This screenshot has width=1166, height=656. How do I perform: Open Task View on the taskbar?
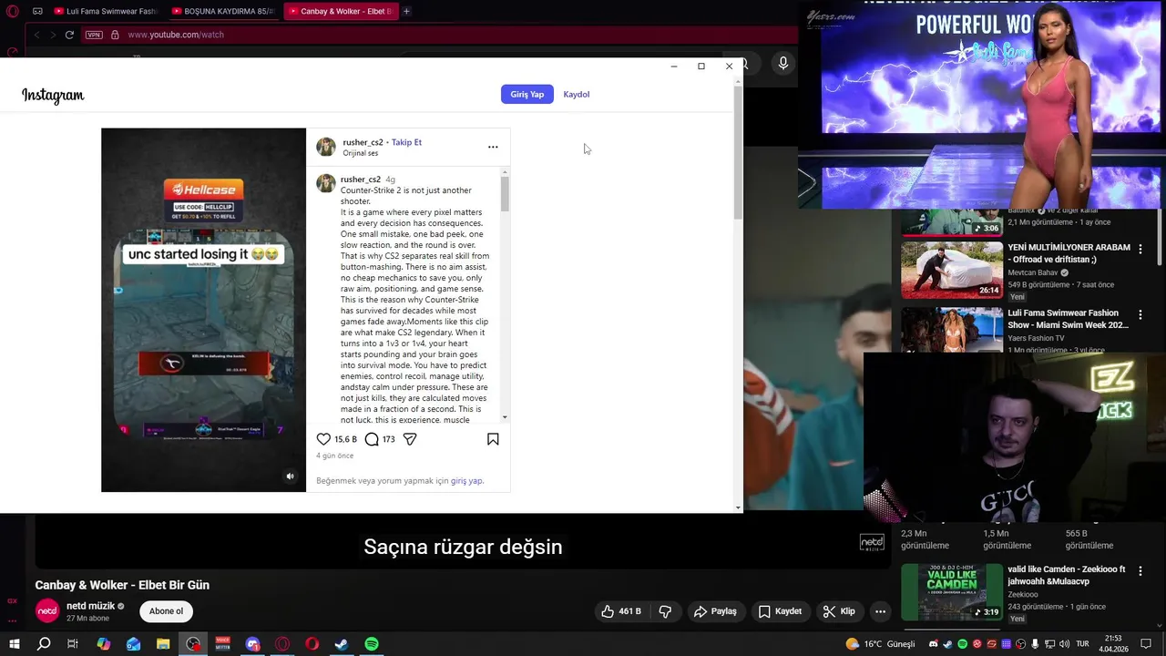tap(73, 644)
